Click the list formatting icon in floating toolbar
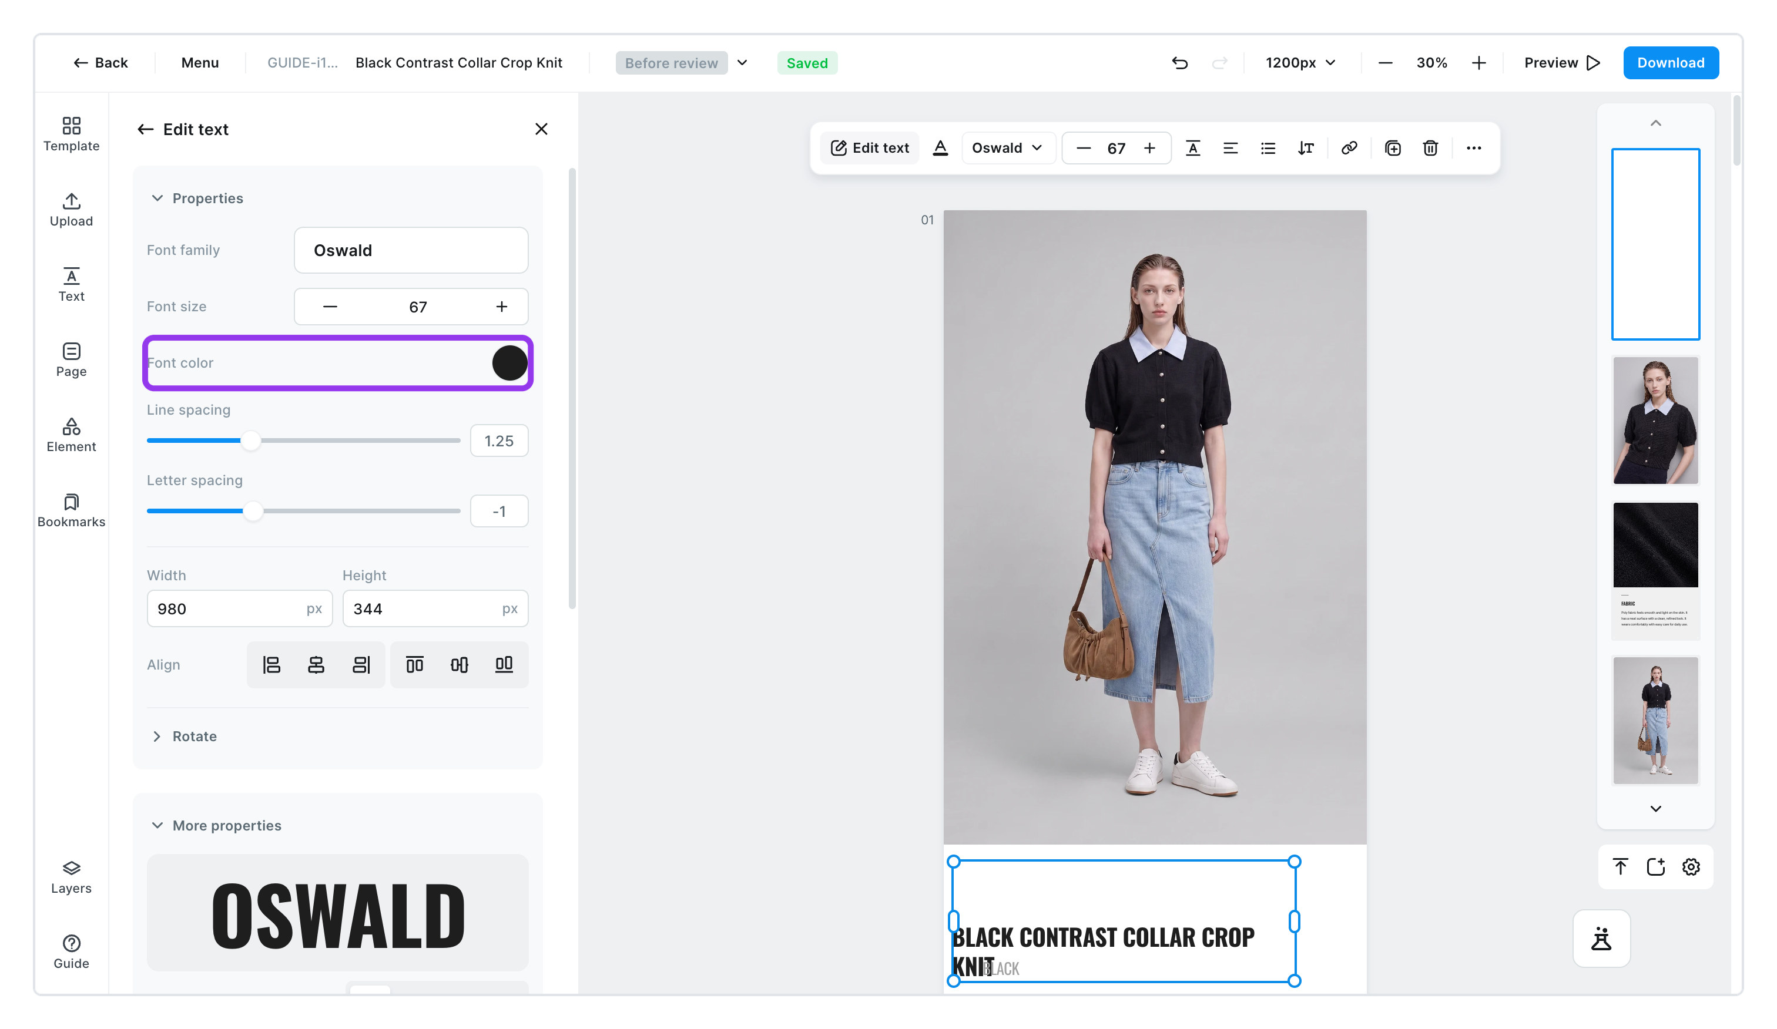Image resolution: width=1777 pixels, height=1029 pixels. click(x=1268, y=148)
